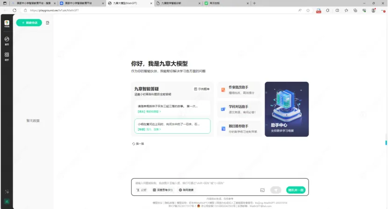This screenshot has height=209, width=388.
Task: Open collections icon in browser toolbar
Action: (x=355, y=10)
